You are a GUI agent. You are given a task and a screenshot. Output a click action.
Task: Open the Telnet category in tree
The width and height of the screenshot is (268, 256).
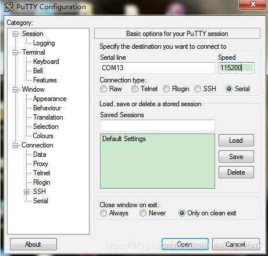coord(42,173)
